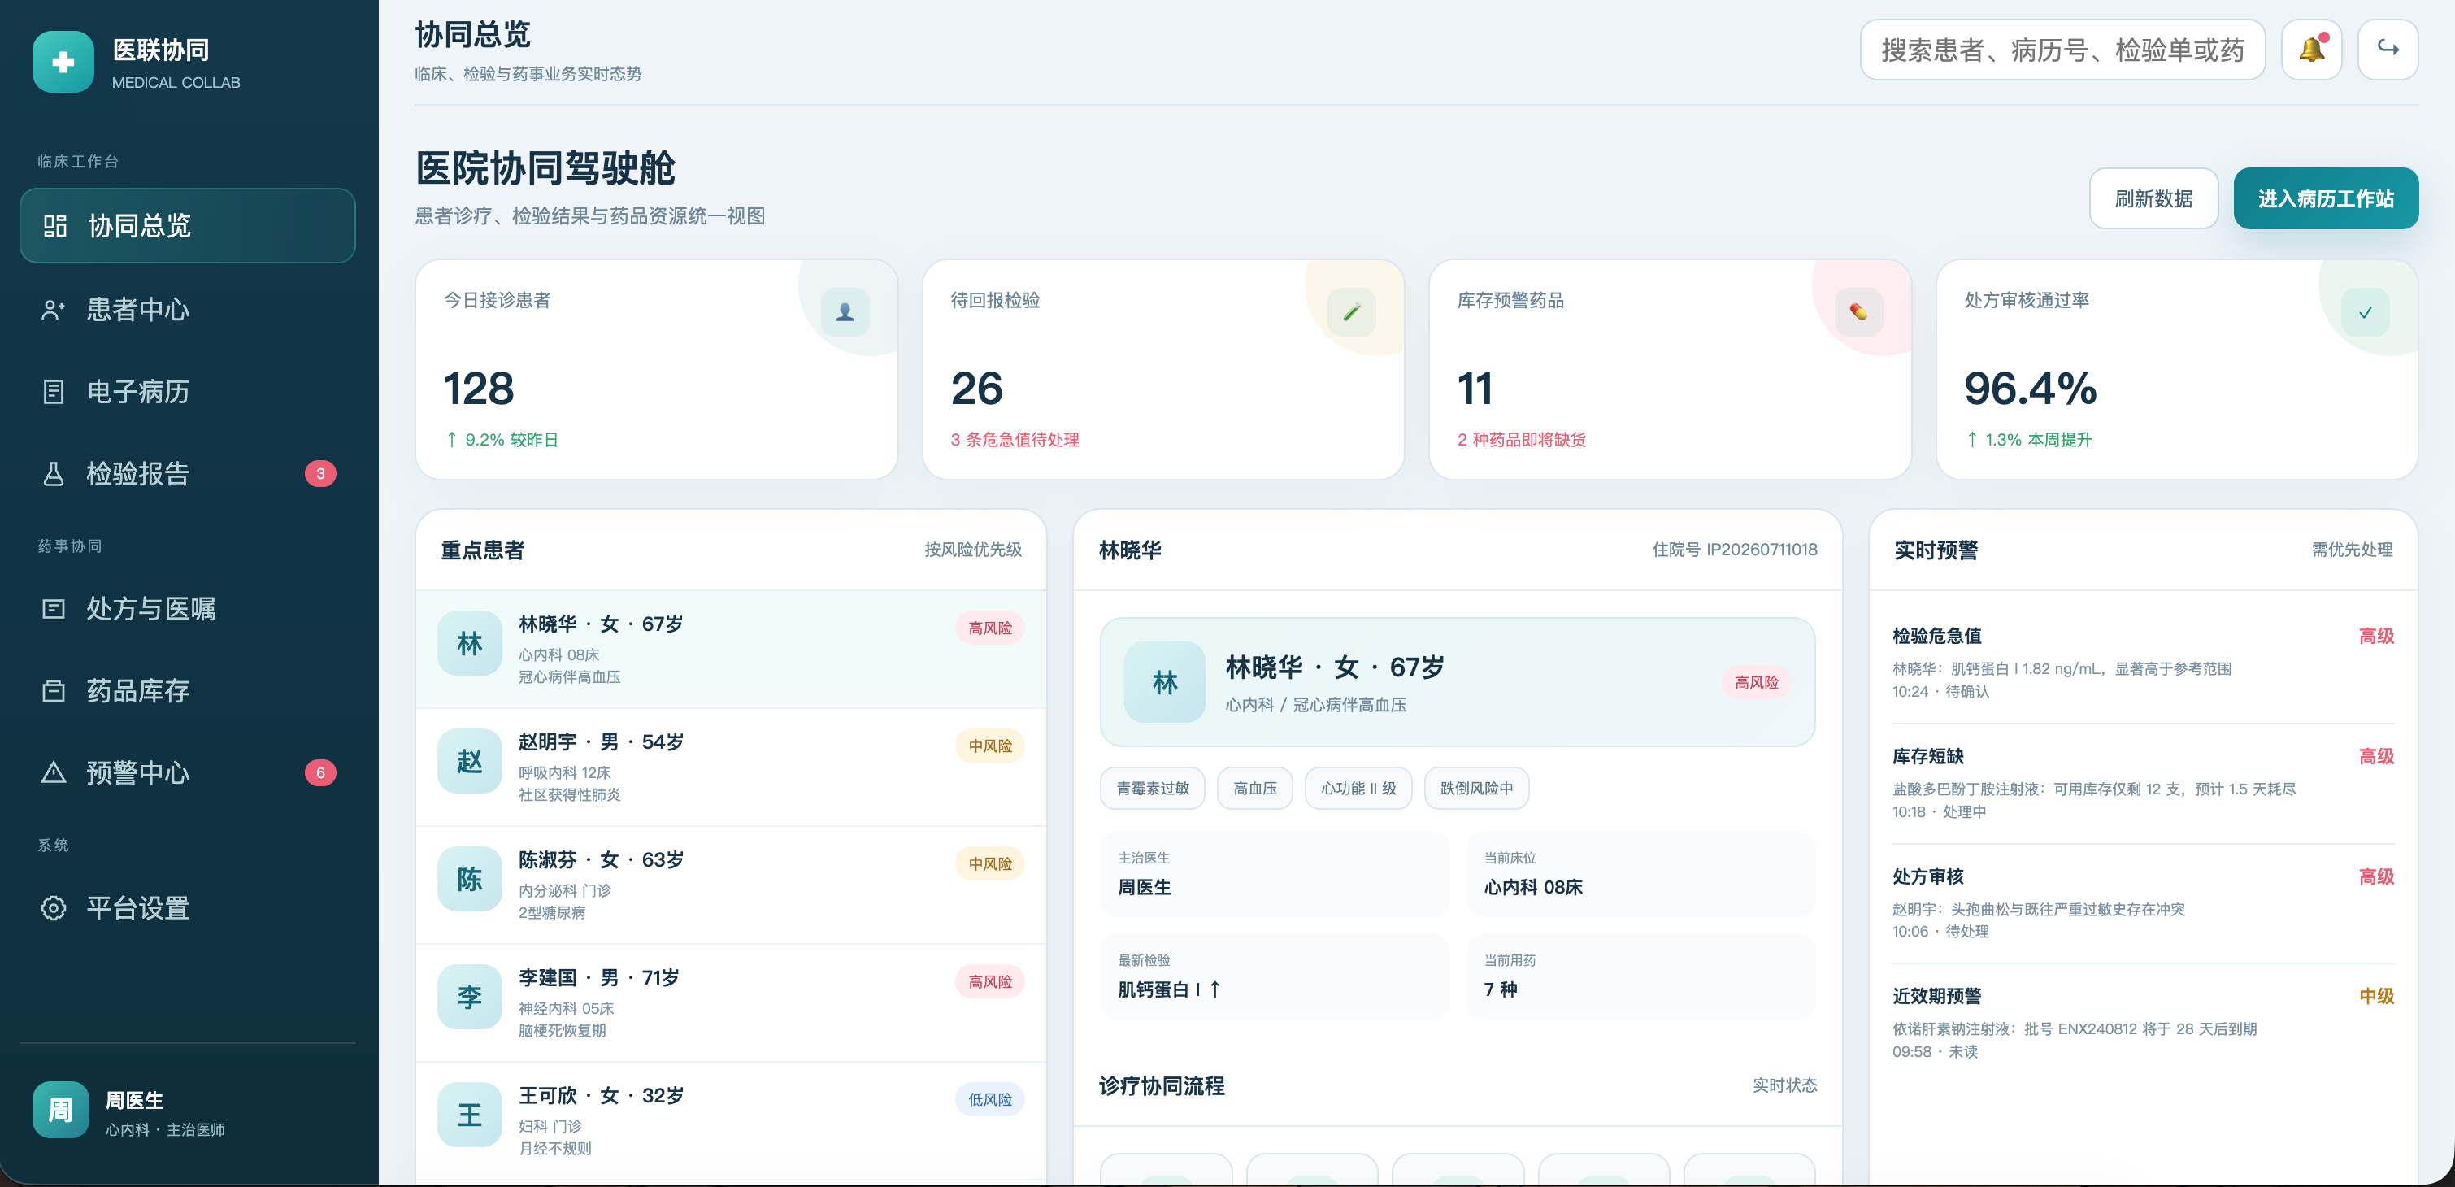
Task: Click the pill icon on 库存预警药品 card
Action: (x=1858, y=311)
